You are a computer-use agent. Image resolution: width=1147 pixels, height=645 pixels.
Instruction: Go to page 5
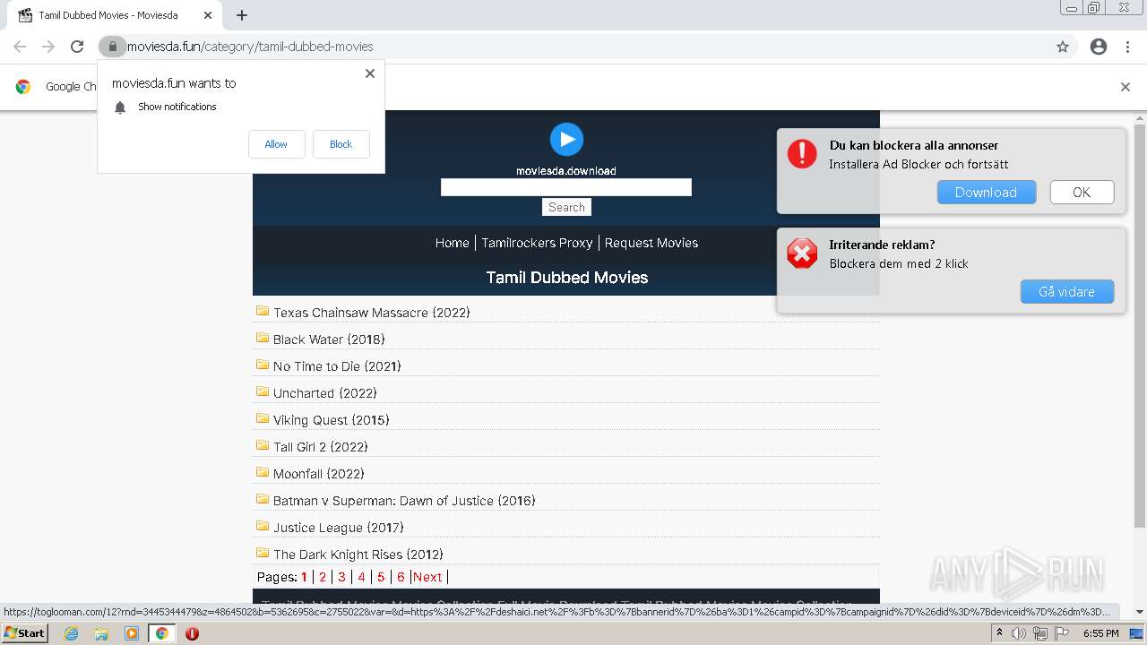(x=381, y=577)
